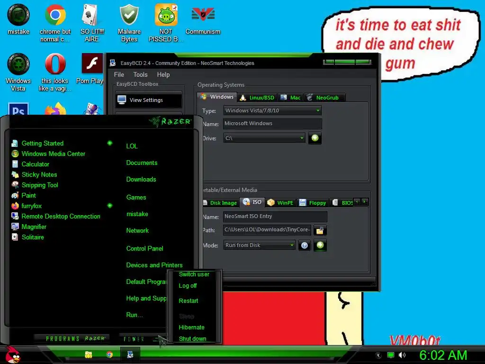This screenshot has width=485, height=364.
Task: Click the NeoSmart ISO Entry name field
Action: tap(275, 216)
